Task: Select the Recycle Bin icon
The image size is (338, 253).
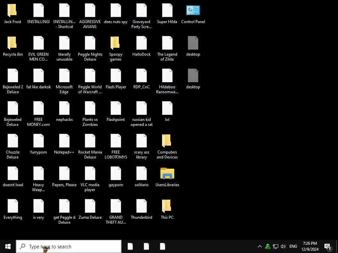Action: click(12, 43)
